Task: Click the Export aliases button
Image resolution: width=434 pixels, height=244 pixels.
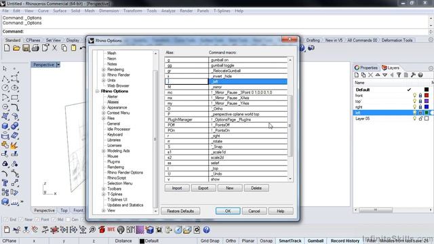Action: click(x=203, y=188)
